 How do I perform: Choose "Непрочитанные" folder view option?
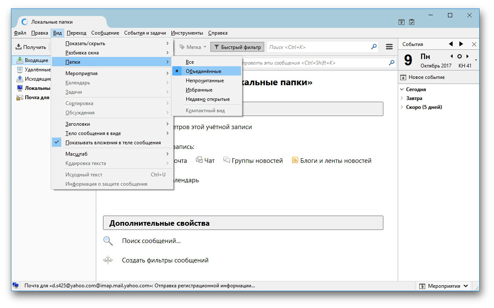[x=205, y=81]
